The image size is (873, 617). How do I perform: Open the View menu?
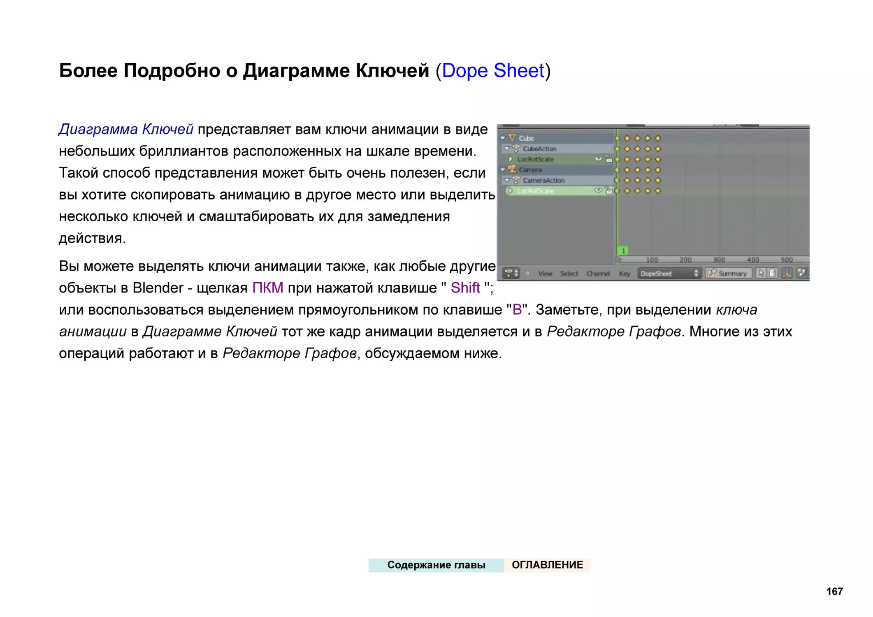point(545,274)
